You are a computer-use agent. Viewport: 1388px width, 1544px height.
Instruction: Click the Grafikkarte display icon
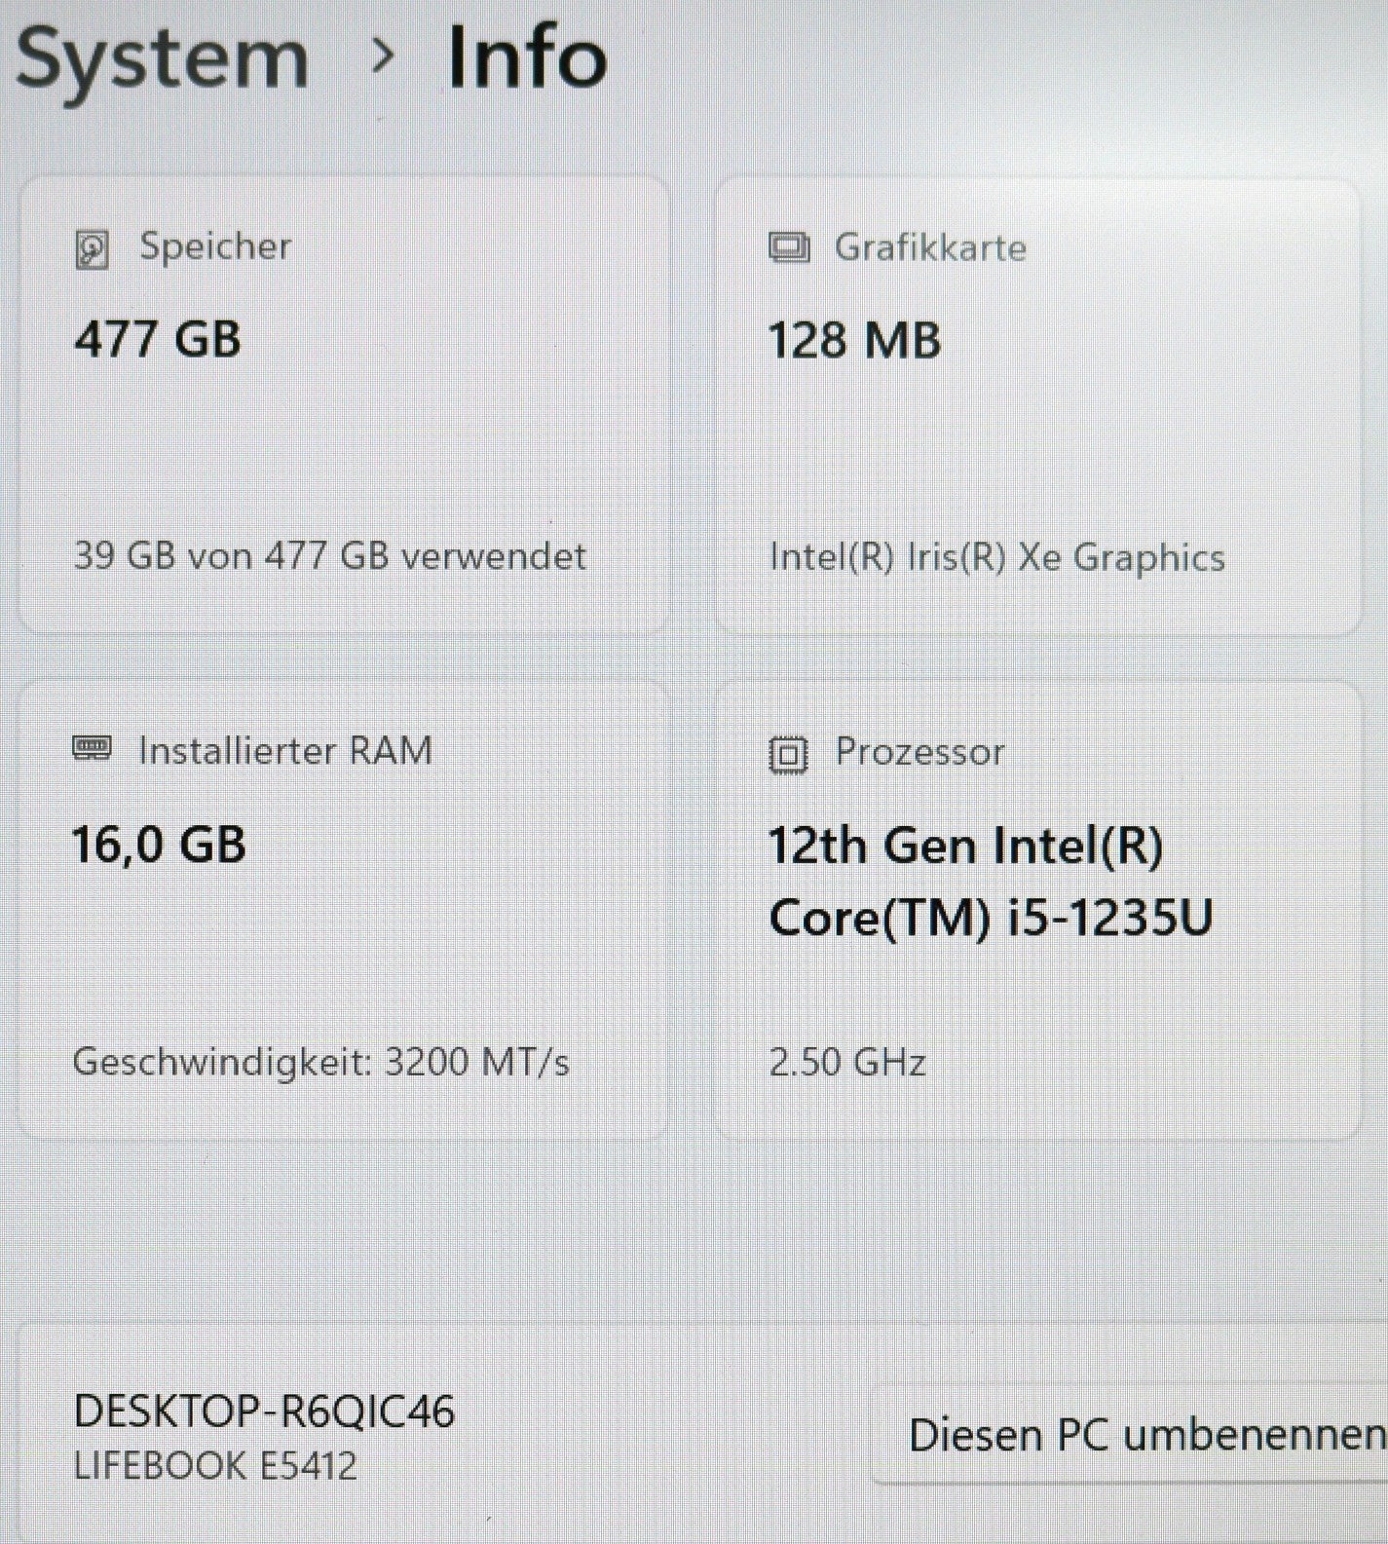pos(789,248)
